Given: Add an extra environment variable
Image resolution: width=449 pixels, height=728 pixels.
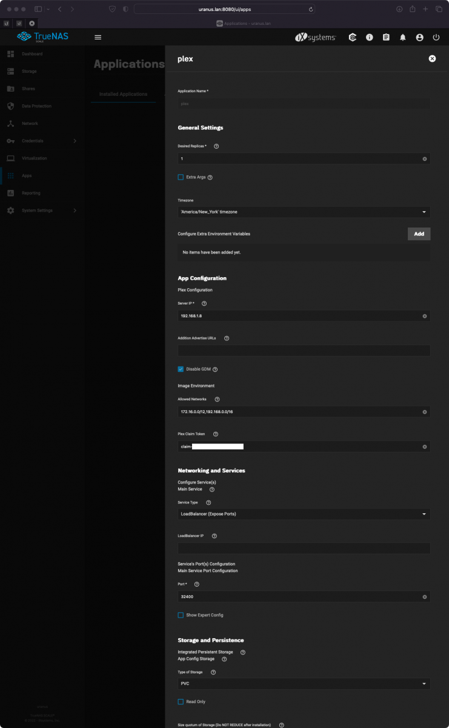Looking at the screenshot, I should (419, 234).
